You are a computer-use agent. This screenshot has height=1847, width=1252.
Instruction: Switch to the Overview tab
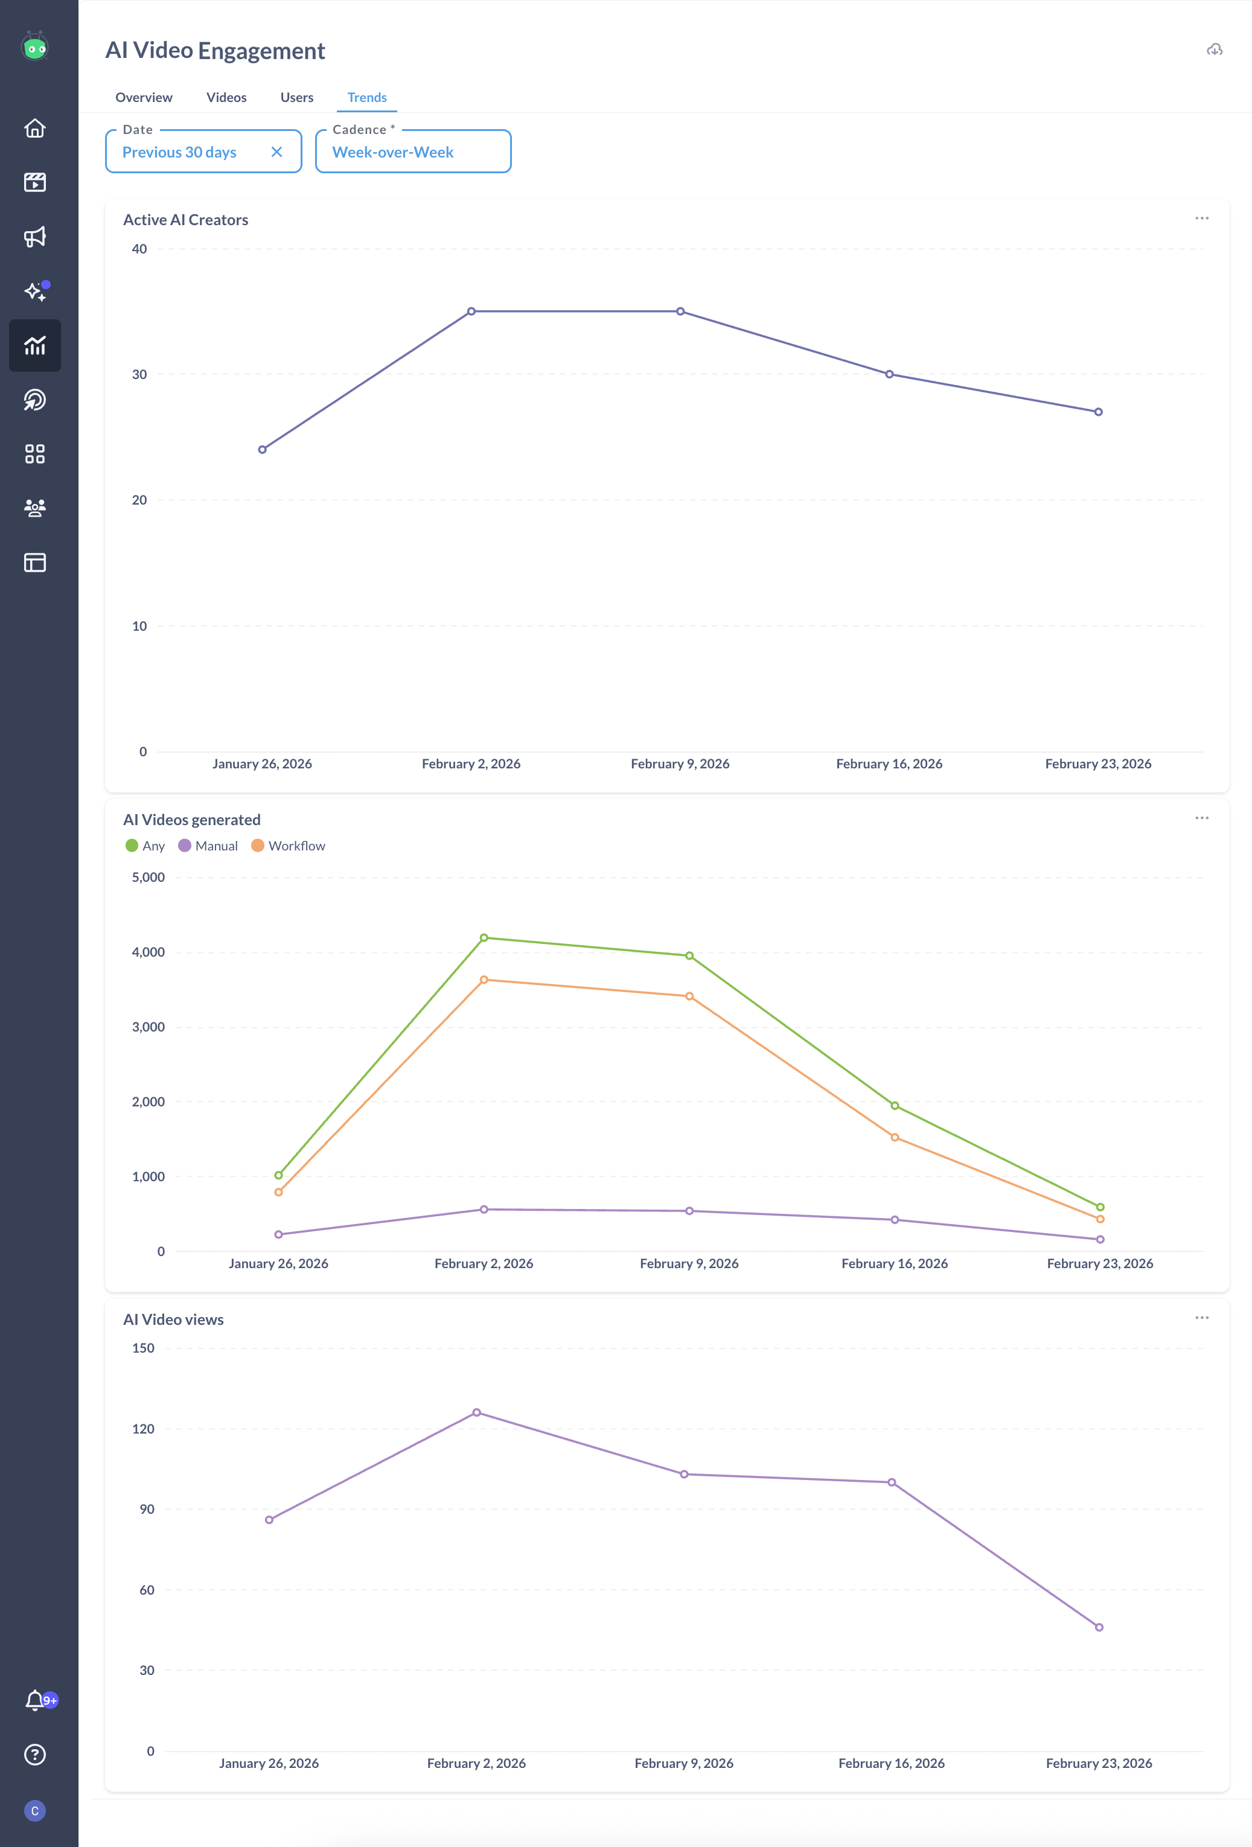click(x=144, y=97)
